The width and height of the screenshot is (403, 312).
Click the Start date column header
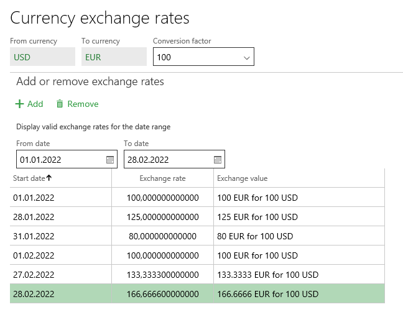click(x=29, y=178)
